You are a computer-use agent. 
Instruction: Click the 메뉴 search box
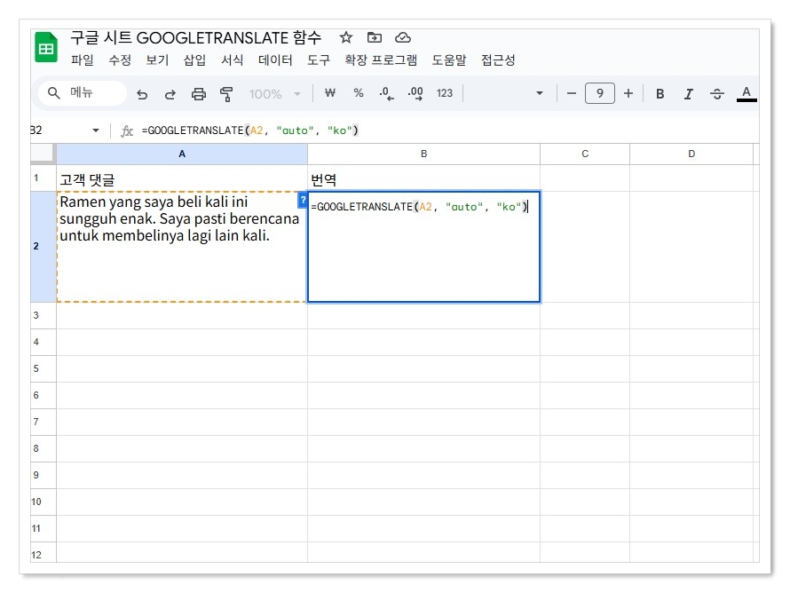pos(83,93)
